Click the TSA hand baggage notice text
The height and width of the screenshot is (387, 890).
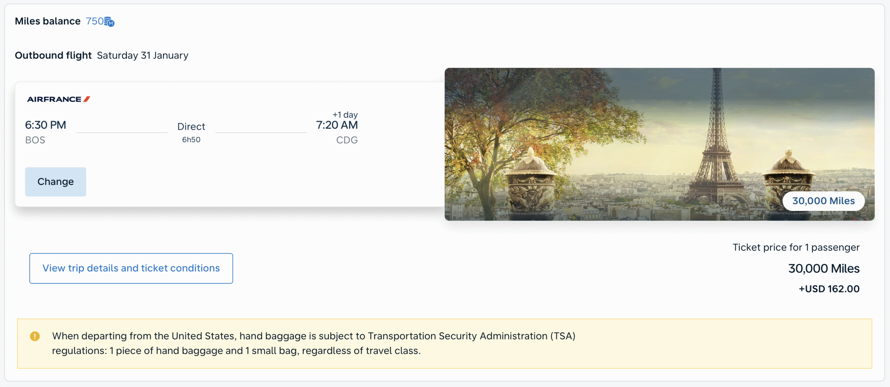click(314, 343)
